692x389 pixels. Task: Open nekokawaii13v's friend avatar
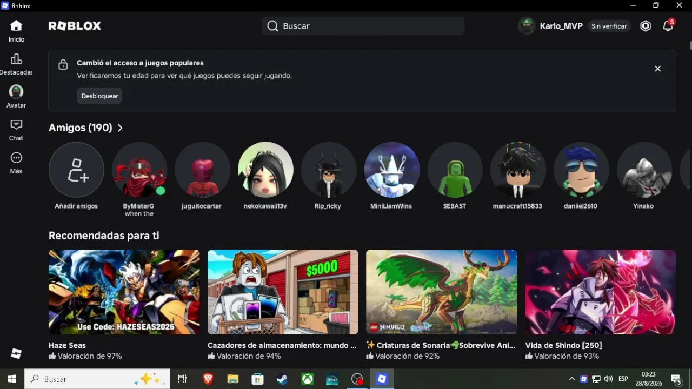pyautogui.click(x=265, y=170)
